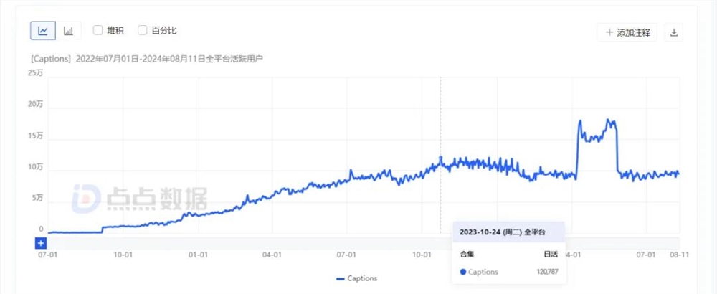This screenshot has width=717, height=294.
Task: Click the 120,787 value in tooltip
Action: 547,272
